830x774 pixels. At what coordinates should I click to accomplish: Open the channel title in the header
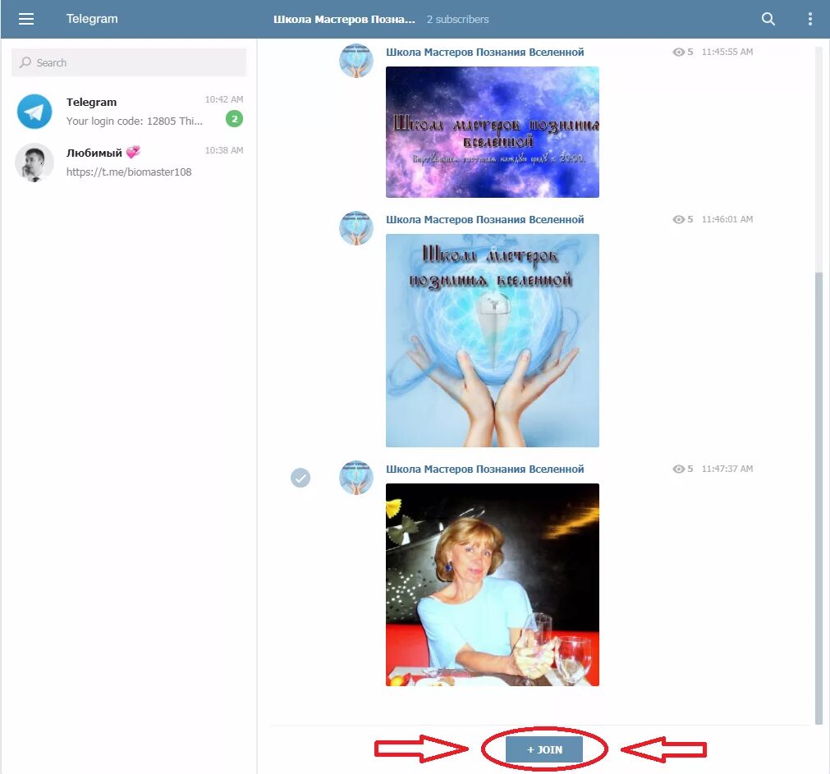(344, 19)
